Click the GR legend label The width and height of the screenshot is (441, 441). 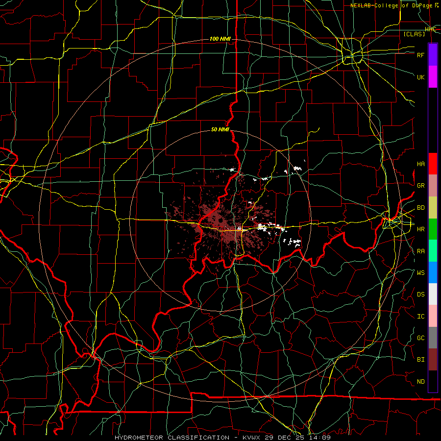point(420,186)
